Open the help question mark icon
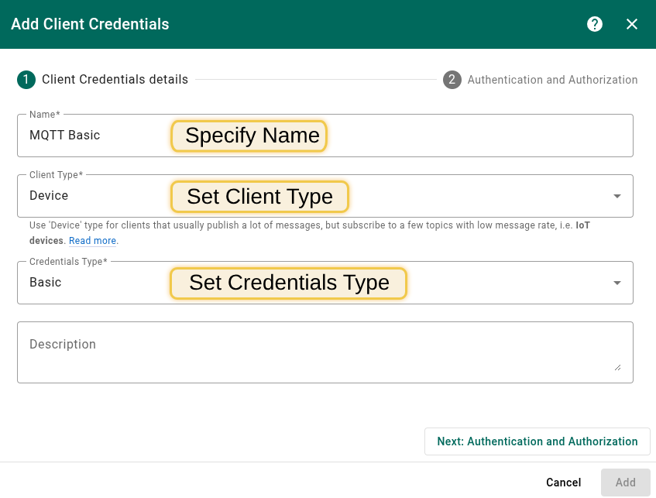 pos(595,24)
